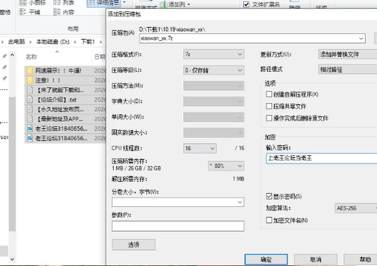Viewport: 377px width, 266px height.
Task: Select the 注意！！！ folder icon
Action: [x=30, y=80]
